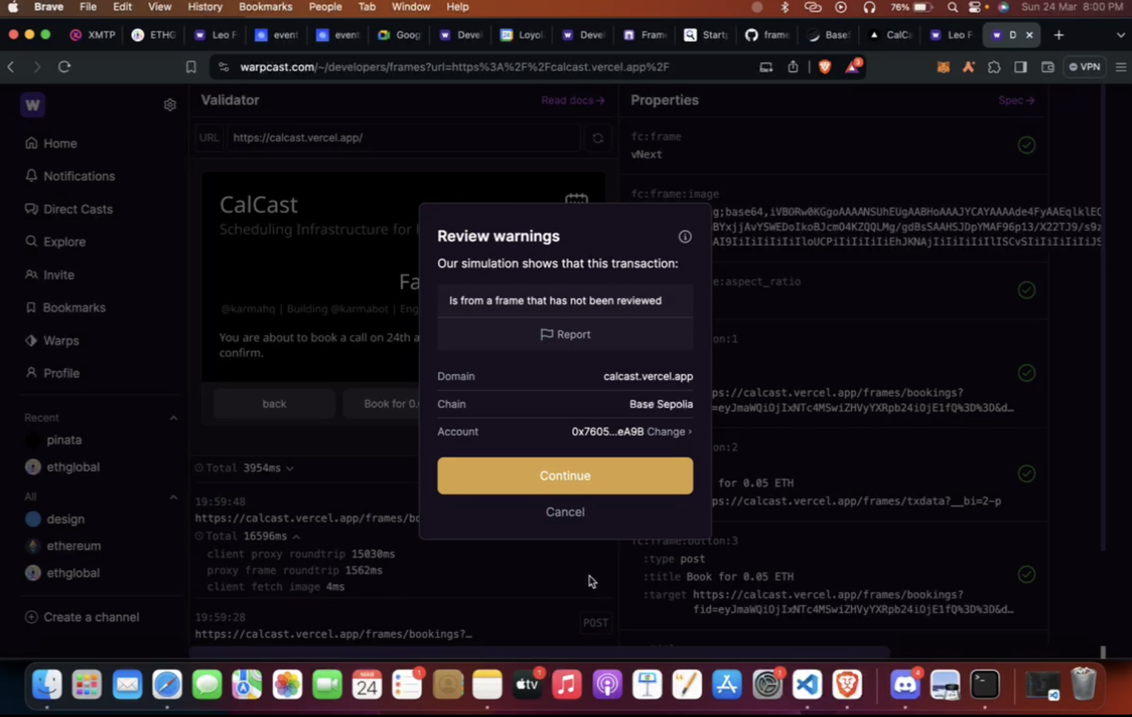The height and width of the screenshot is (717, 1132).
Task: Click the POST label of the 19:59:28 request
Action: click(x=595, y=623)
